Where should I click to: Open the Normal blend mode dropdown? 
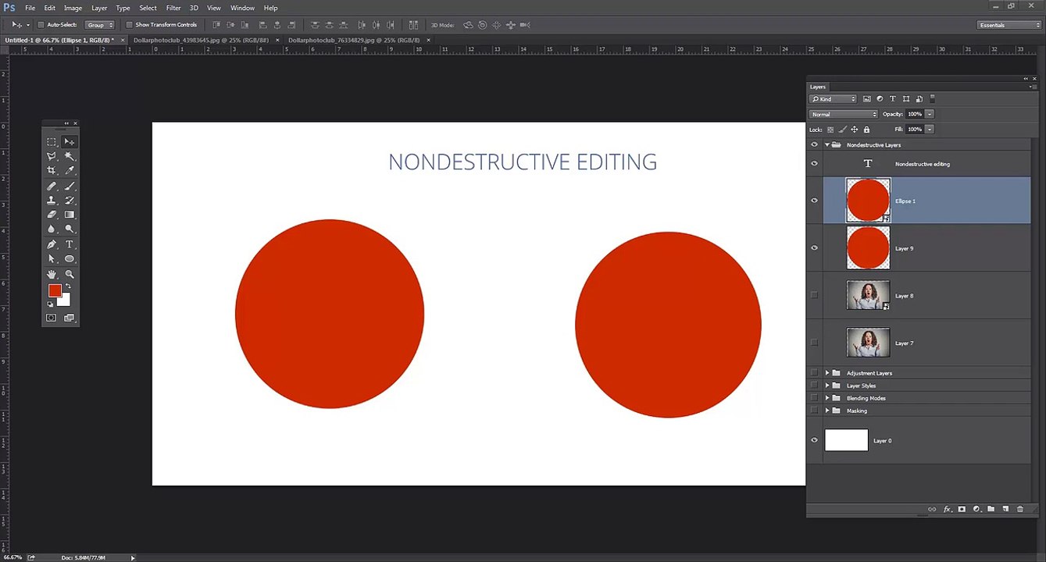(843, 115)
